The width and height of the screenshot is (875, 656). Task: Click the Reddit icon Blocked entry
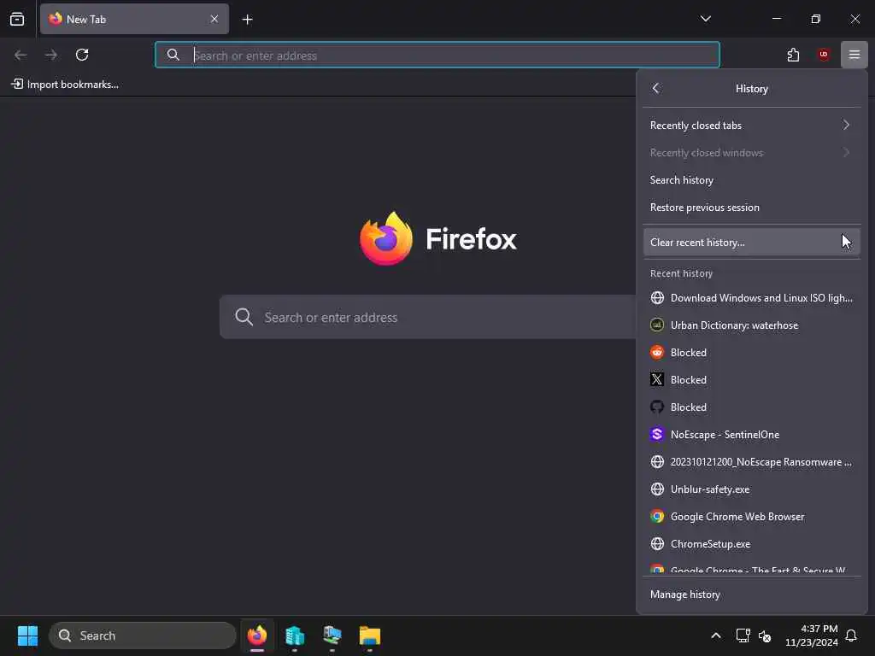[752, 353]
